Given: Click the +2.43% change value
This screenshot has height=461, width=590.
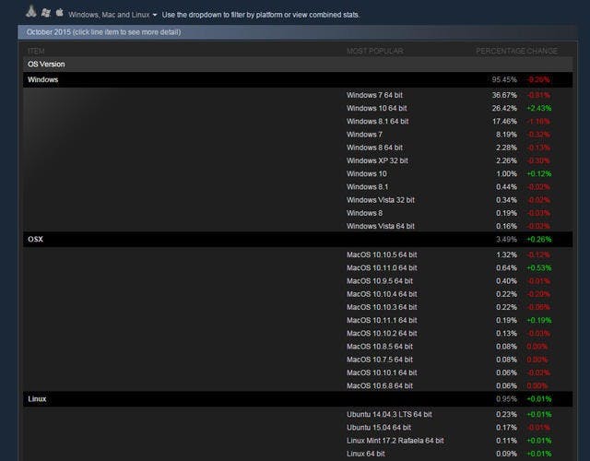Looking at the screenshot, I should pyautogui.click(x=538, y=109).
